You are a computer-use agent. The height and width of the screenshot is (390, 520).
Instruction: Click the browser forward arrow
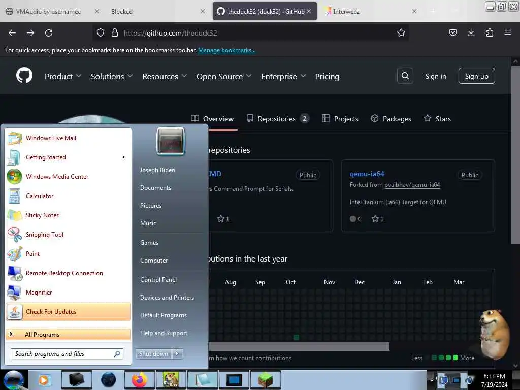[30, 33]
